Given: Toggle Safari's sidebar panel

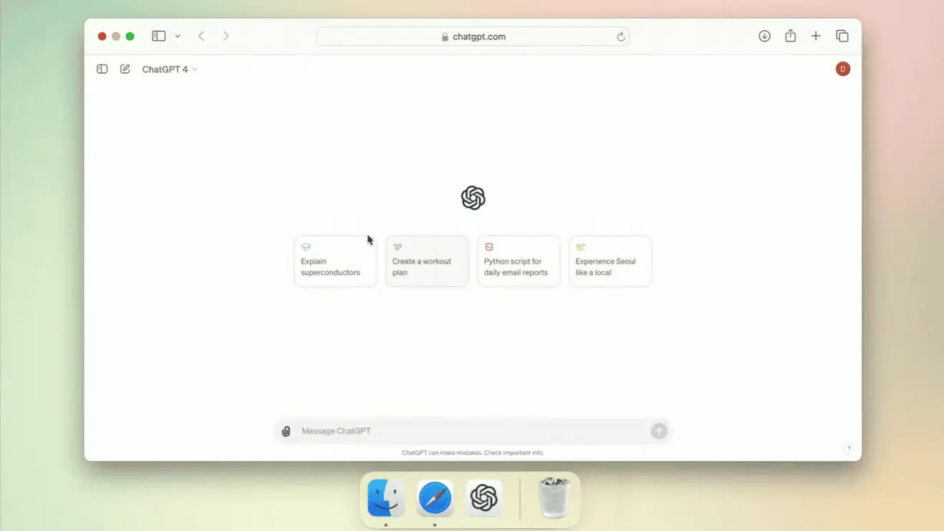Looking at the screenshot, I should [158, 36].
